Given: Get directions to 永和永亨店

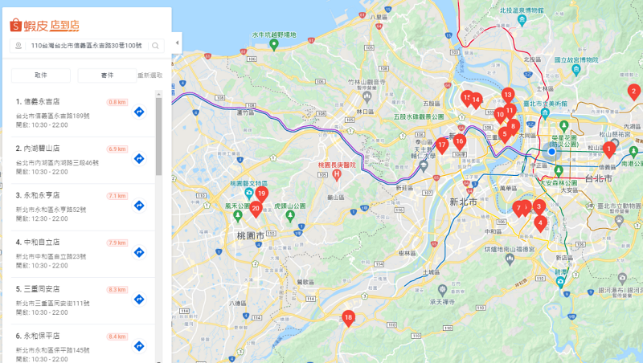Looking at the screenshot, I should [139, 206].
